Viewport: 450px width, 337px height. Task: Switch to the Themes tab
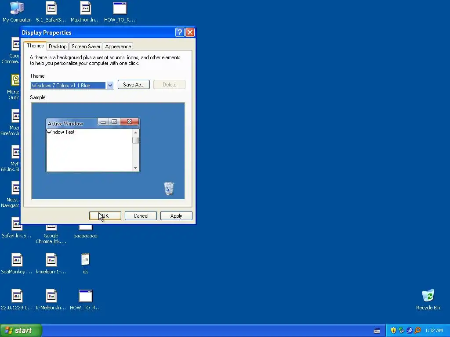click(35, 46)
